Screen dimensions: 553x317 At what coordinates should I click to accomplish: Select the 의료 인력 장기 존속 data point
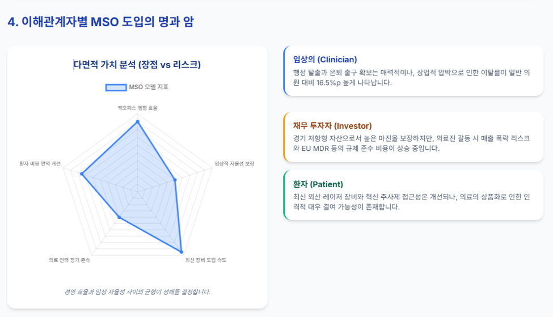119,217
